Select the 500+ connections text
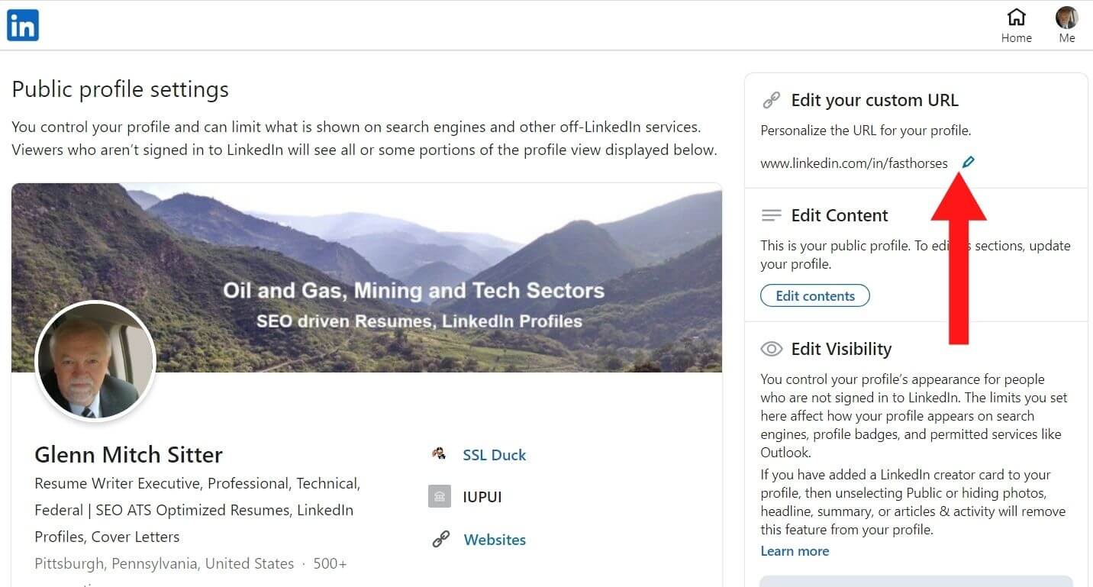The image size is (1093, 587). tap(329, 563)
